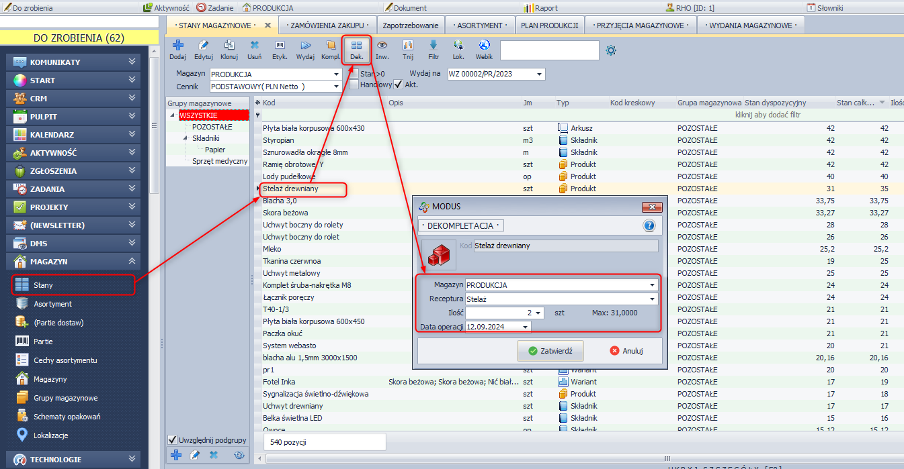Click the Anuluj button

click(626, 350)
